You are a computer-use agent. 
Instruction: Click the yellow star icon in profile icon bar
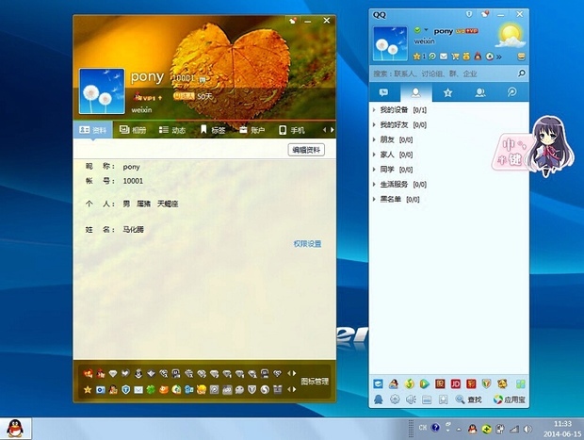click(88, 390)
